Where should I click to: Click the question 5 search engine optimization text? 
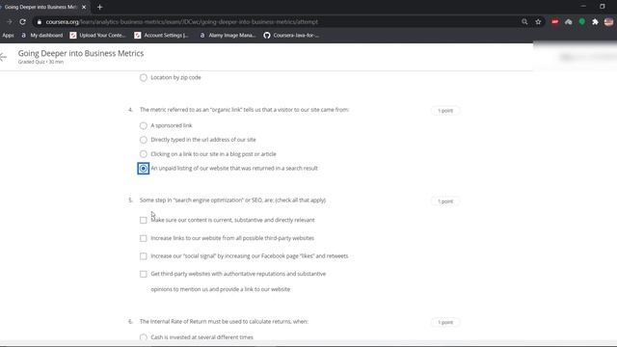(232, 200)
